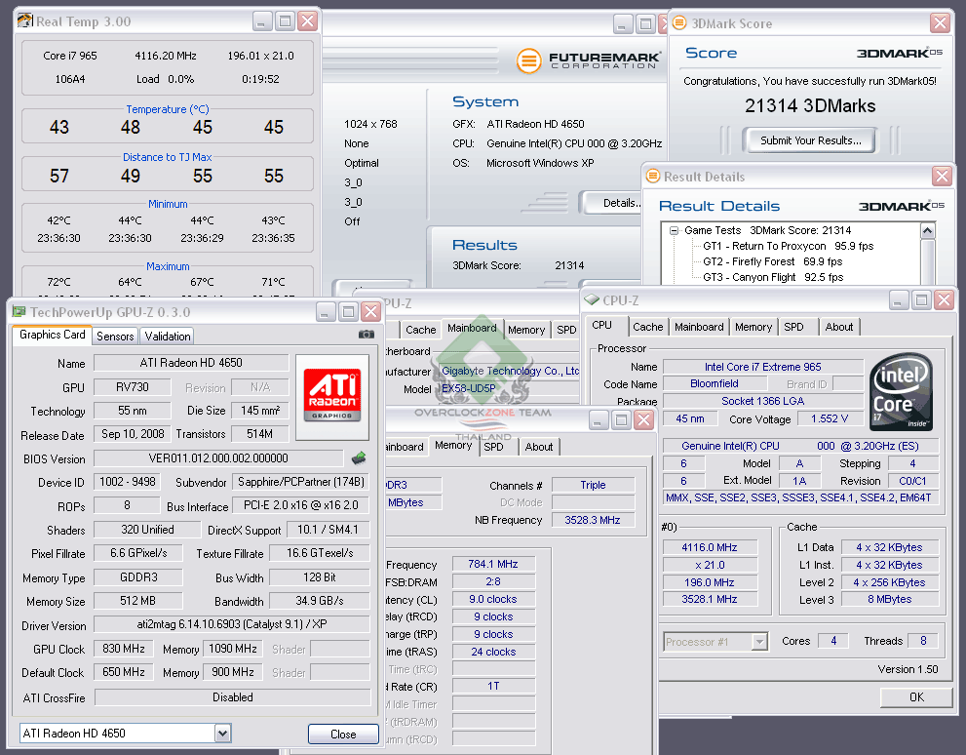Image resolution: width=966 pixels, height=755 pixels.
Task: Click the EX58-UD5P model field
Action: pyautogui.click(x=511, y=389)
